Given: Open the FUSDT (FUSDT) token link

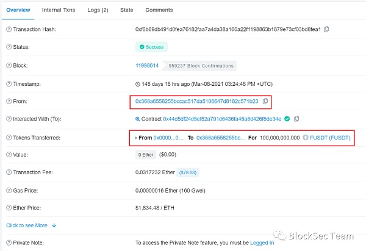Looking at the screenshot, I should coord(331,138).
